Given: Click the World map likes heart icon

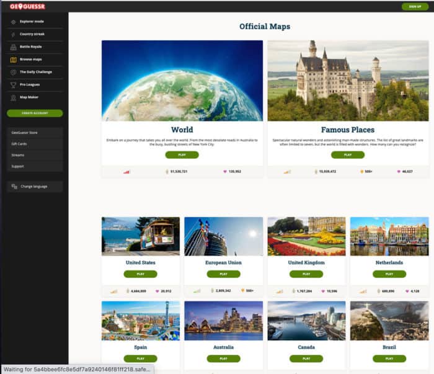Looking at the screenshot, I should [x=225, y=172].
